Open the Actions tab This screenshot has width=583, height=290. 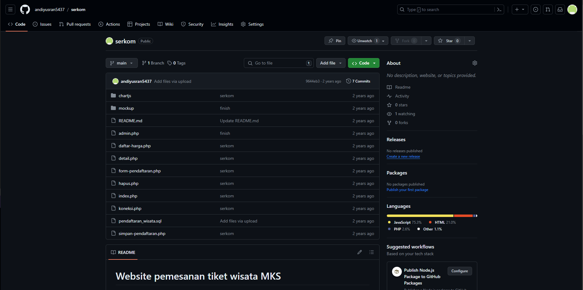click(109, 24)
